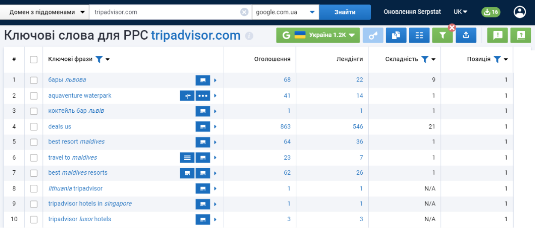Viewport: 535px width, 231px height.
Task: Open the help book question button
Action: pos(521,35)
